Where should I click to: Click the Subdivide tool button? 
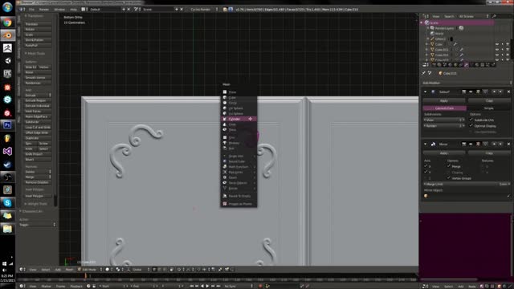pos(38,122)
